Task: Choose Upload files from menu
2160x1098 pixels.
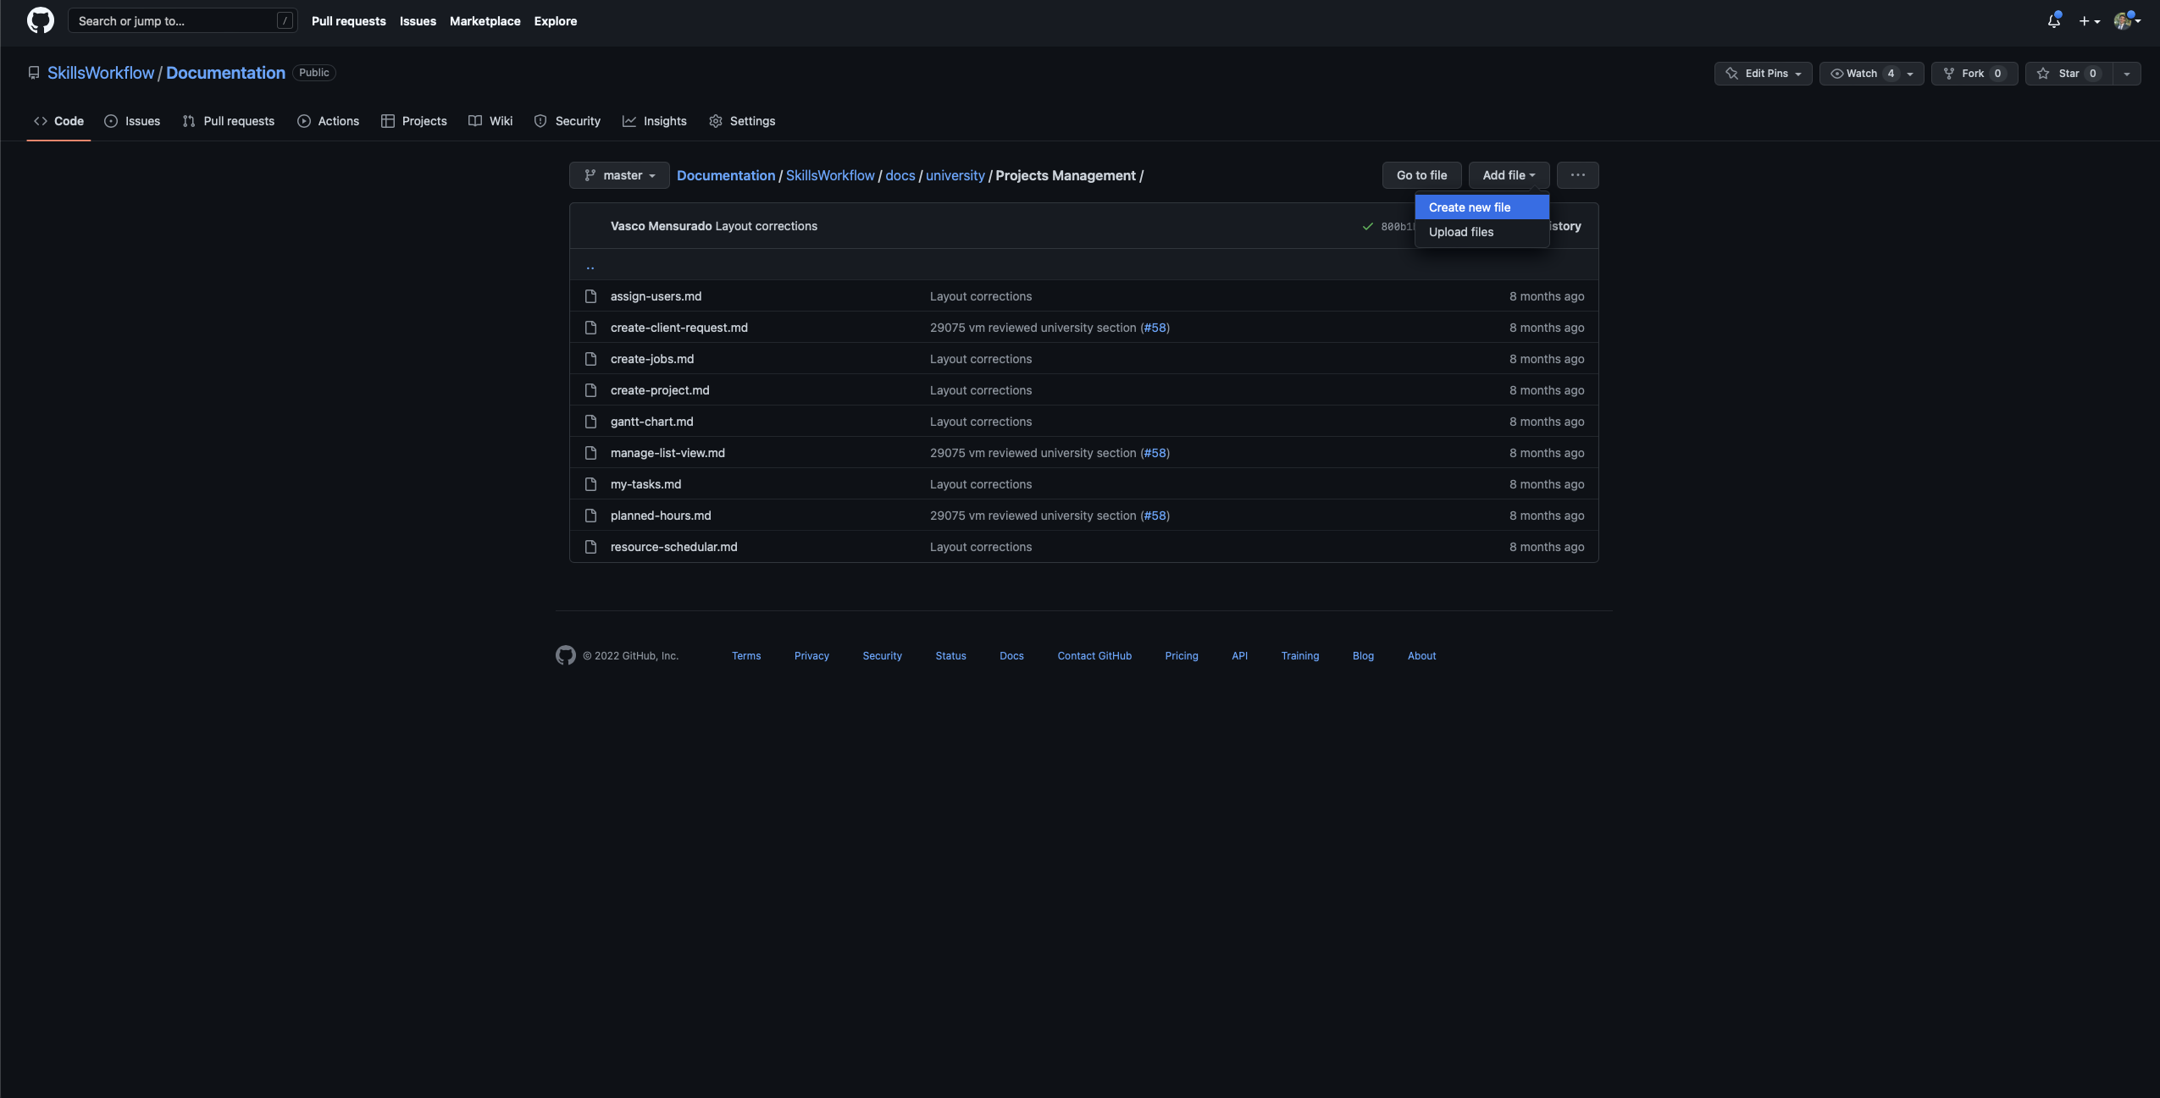Action: point(1460,232)
